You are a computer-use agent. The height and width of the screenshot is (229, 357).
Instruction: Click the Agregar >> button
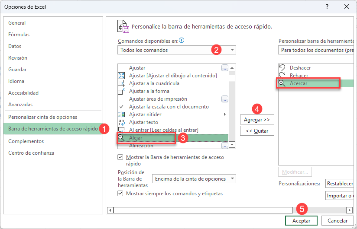(x=257, y=120)
